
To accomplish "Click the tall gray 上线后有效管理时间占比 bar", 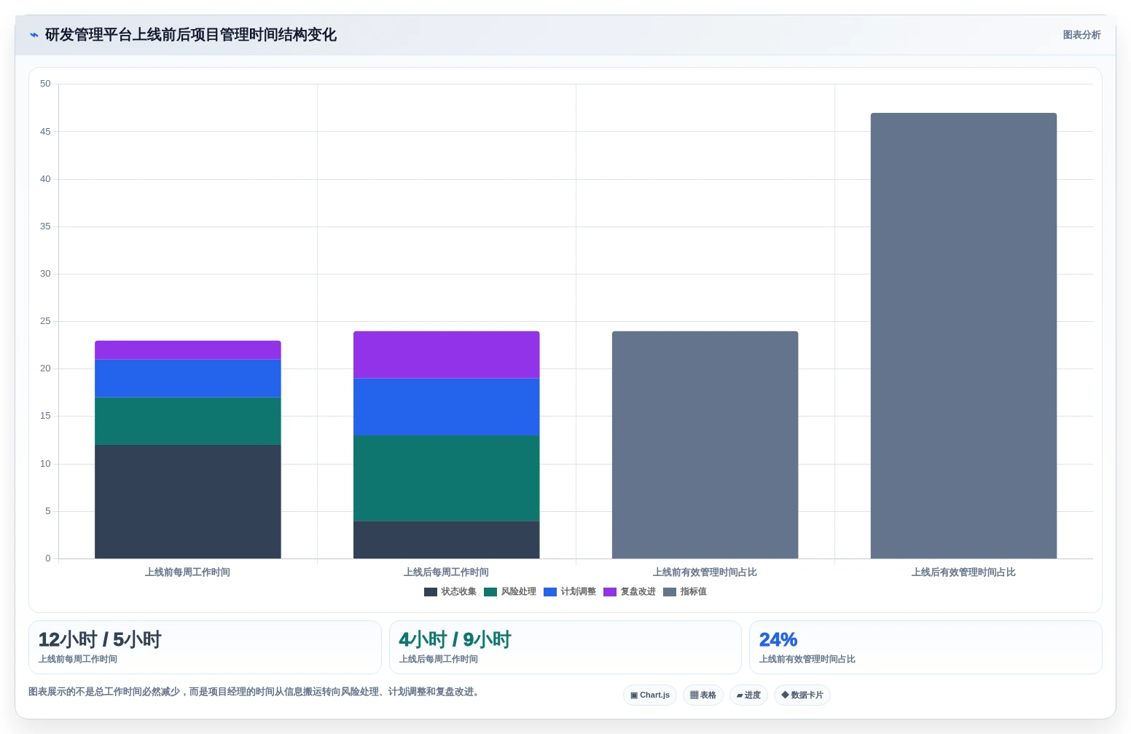I will pyautogui.click(x=964, y=336).
